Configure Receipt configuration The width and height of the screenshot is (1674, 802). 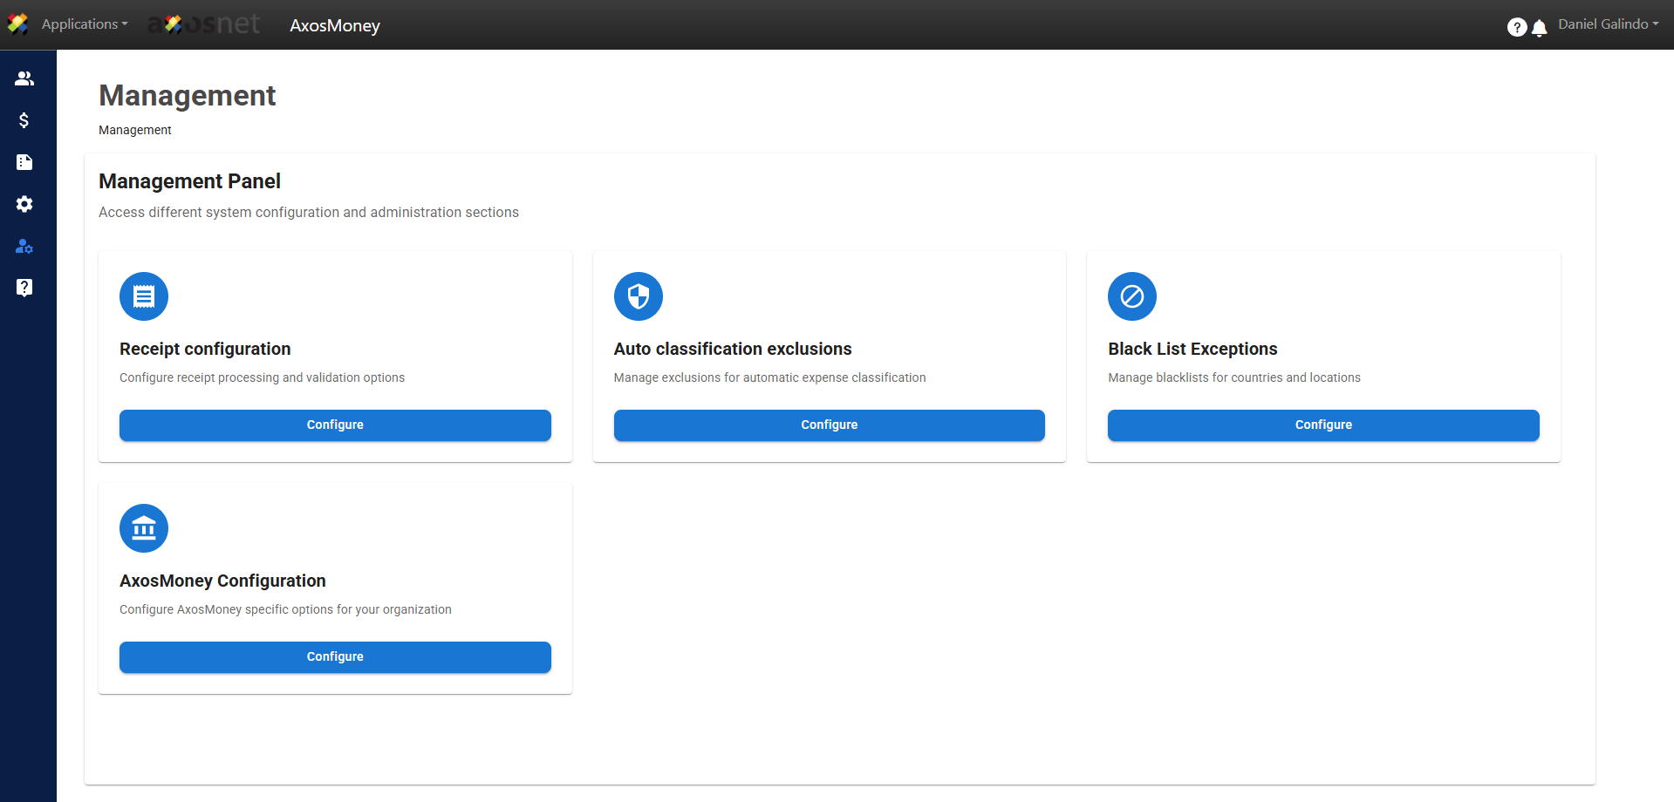pos(335,425)
